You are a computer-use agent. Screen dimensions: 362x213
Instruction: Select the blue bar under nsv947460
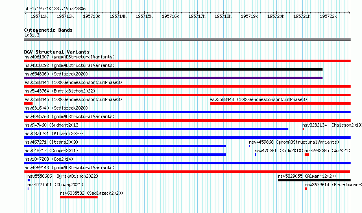[x=156, y=129]
